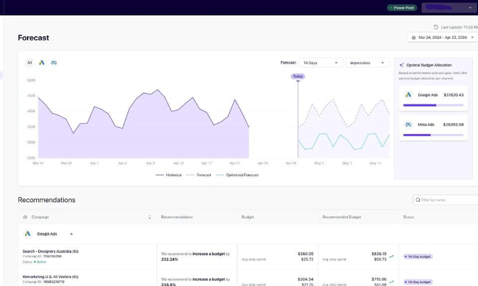Click the 14-Day budget tag on the Designers Australia row
Viewport: 478px width, 286px height.
click(x=418, y=257)
